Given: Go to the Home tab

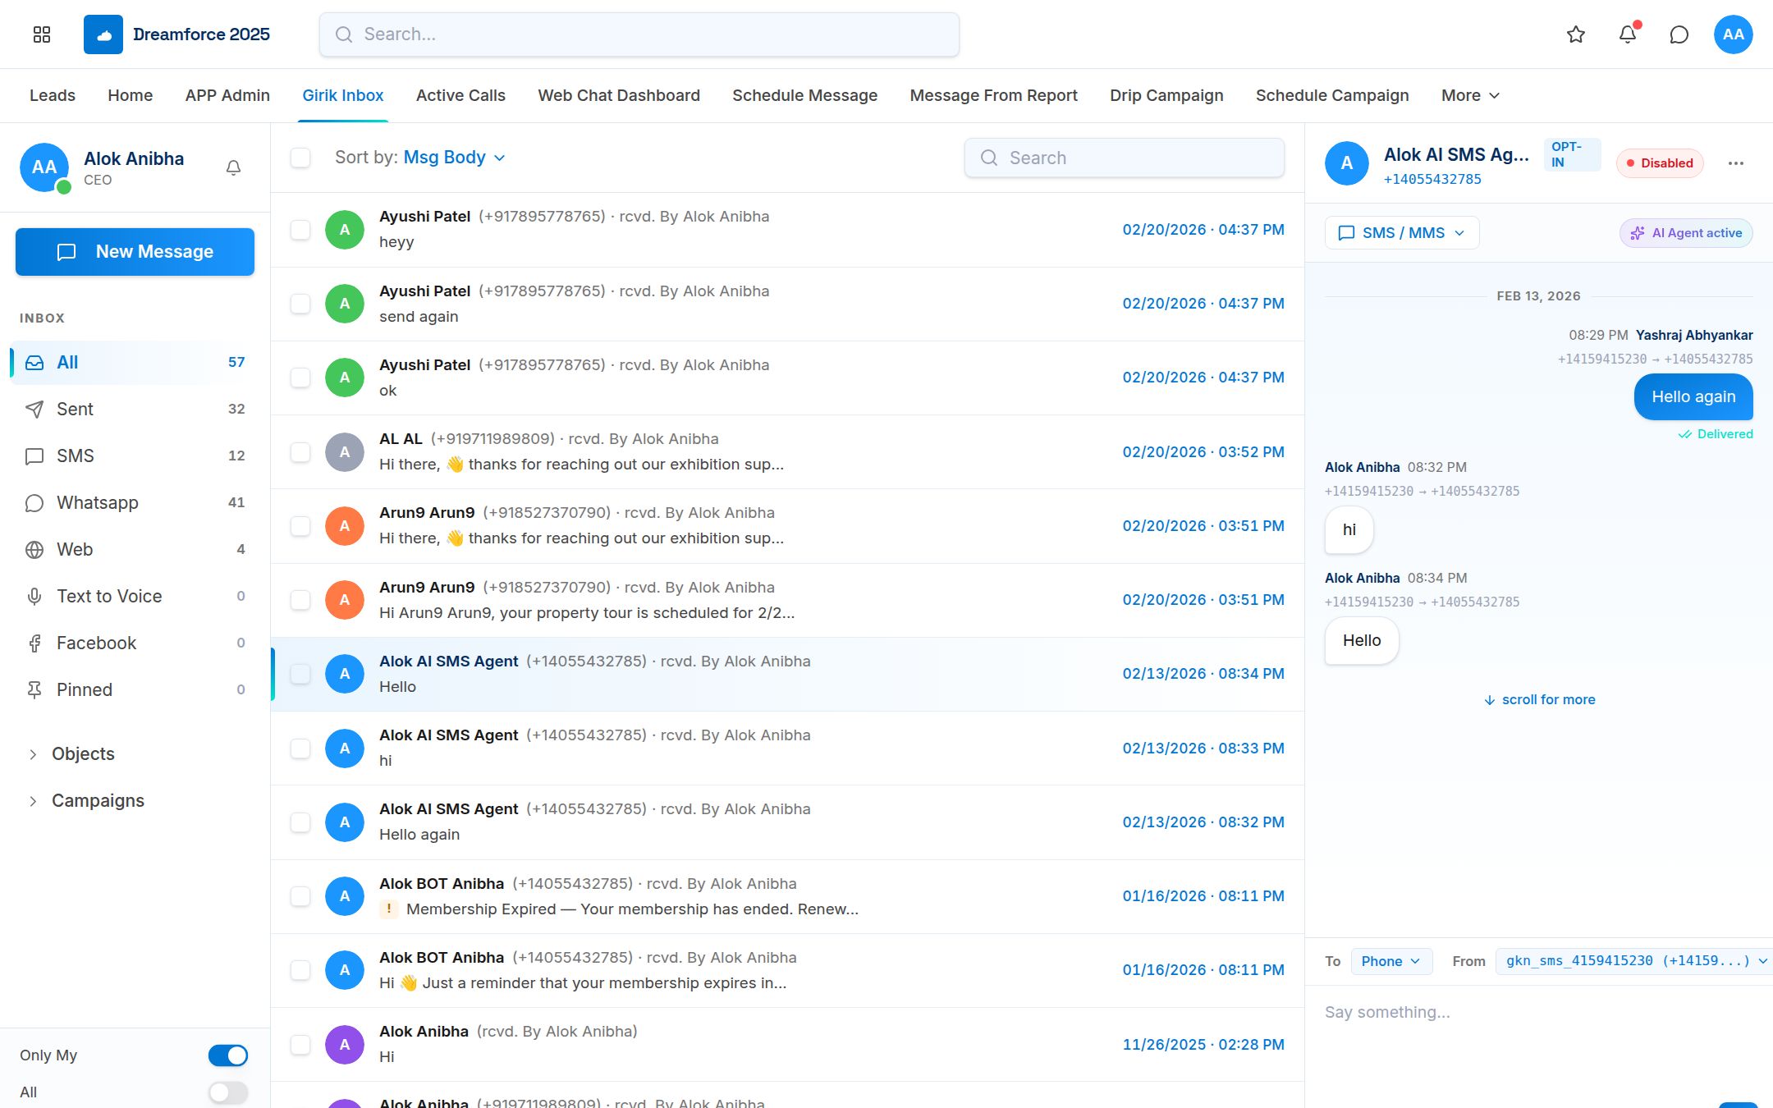Looking at the screenshot, I should pos(130,95).
